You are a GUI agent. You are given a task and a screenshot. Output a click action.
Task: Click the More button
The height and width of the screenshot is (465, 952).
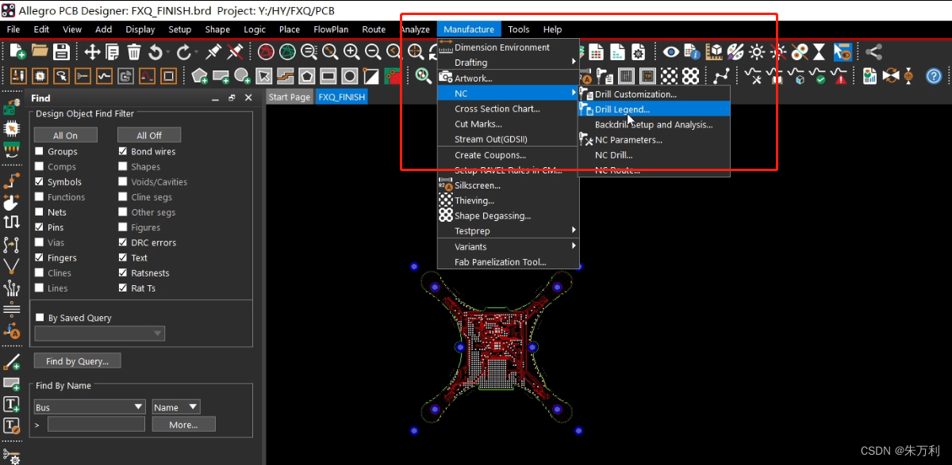pos(183,425)
